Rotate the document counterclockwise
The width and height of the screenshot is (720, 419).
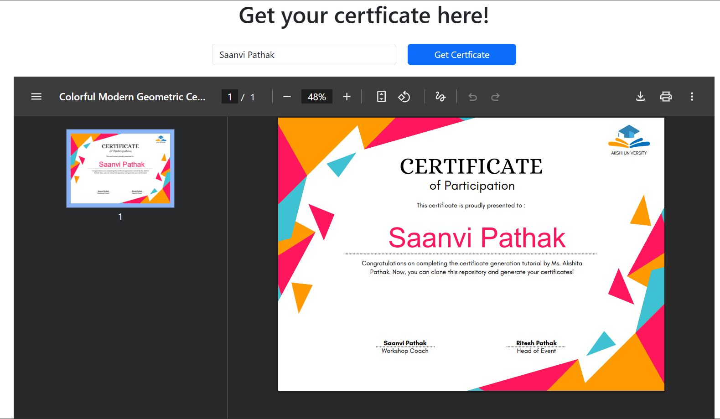click(x=404, y=97)
